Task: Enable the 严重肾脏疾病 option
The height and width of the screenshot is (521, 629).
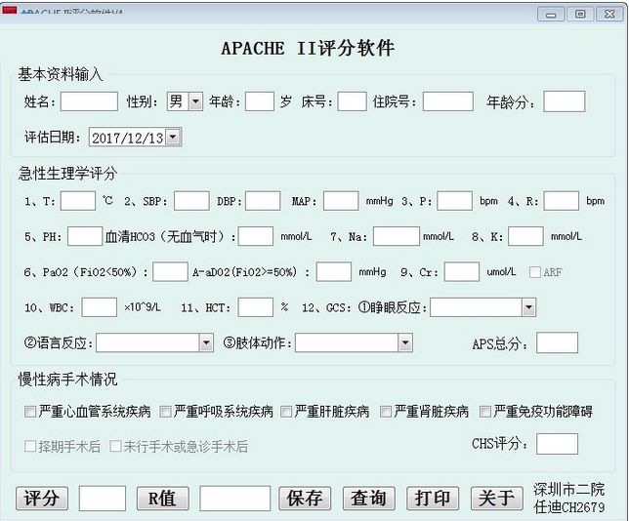Action: (386, 412)
